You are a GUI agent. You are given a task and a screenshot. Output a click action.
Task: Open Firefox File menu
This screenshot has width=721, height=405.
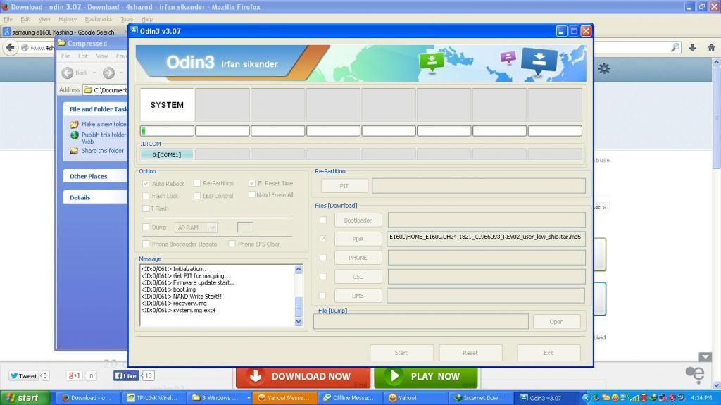coord(8,19)
